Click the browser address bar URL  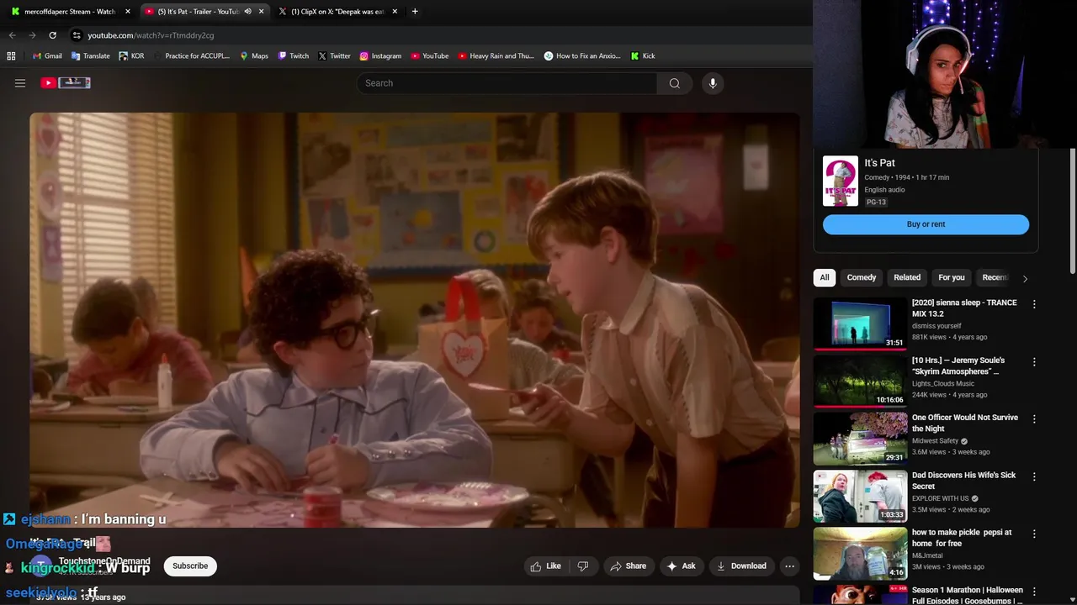pos(151,35)
